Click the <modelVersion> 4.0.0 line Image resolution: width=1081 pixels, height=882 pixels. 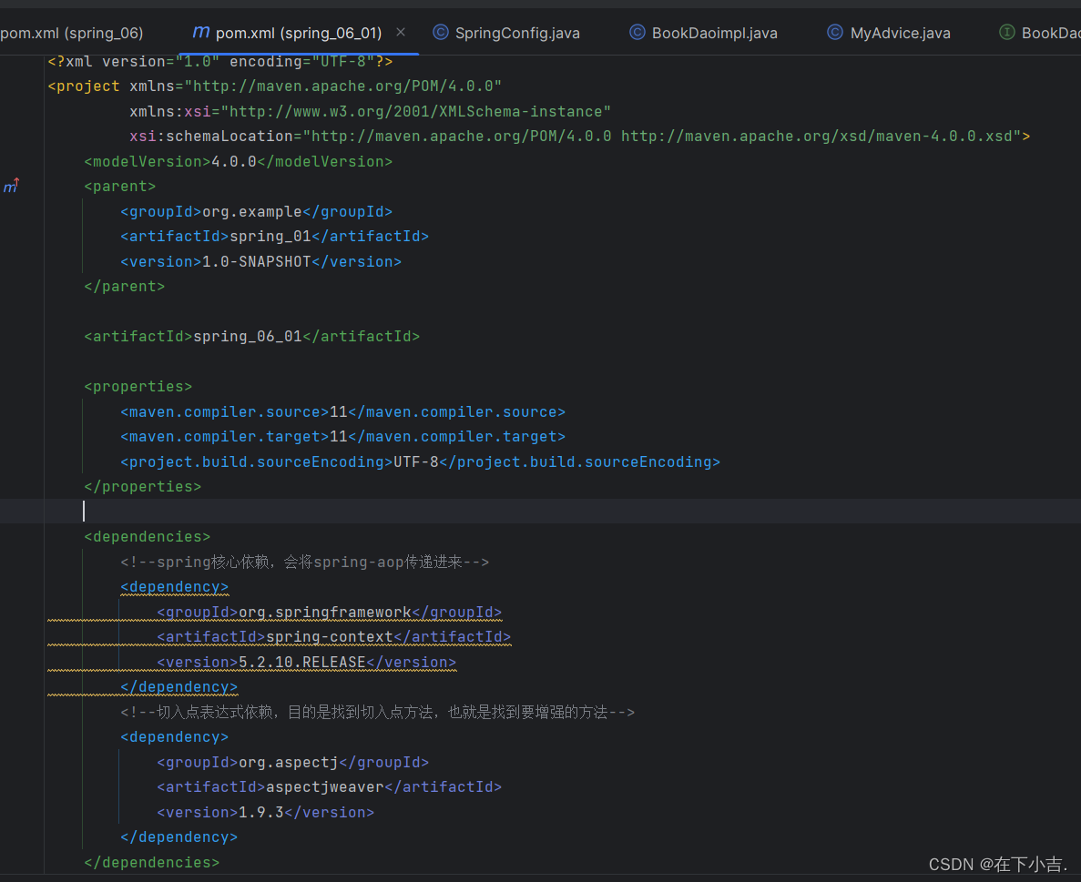click(238, 162)
